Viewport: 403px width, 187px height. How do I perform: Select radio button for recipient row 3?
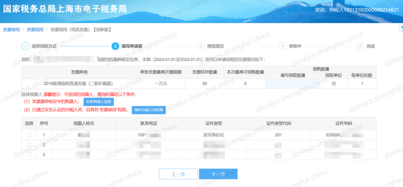pyautogui.click(x=29, y=155)
